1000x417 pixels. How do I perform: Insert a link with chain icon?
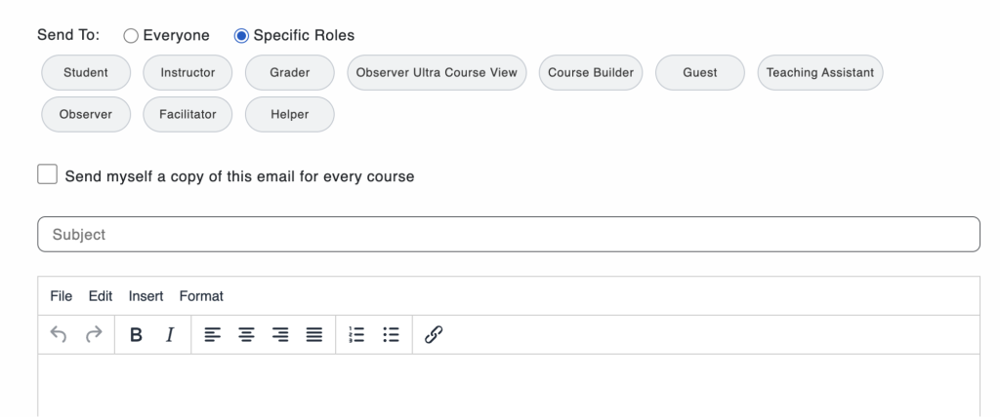pyautogui.click(x=434, y=334)
